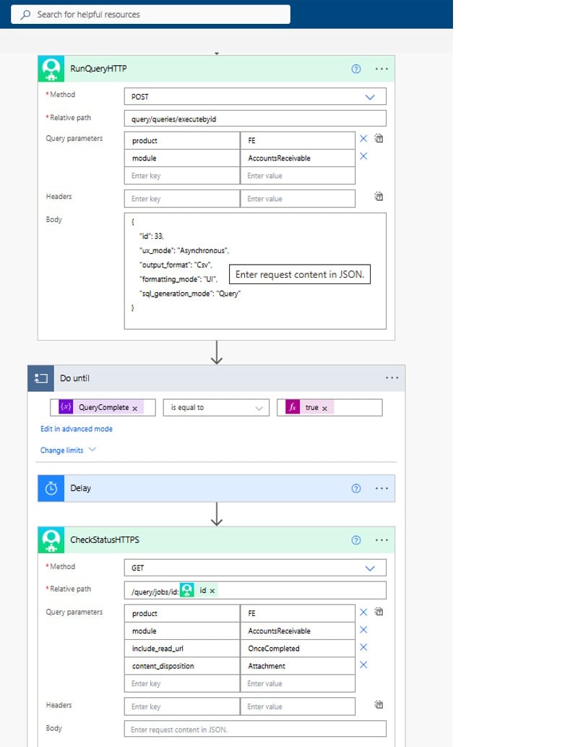Click the RunQueryHTTP relative path field
The width and height of the screenshot is (578, 747).
click(x=255, y=119)
